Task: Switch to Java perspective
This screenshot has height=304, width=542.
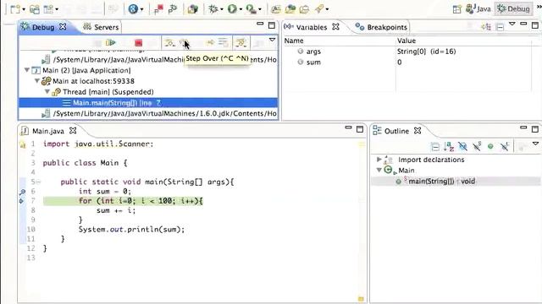Action: [x=478, y=9]
